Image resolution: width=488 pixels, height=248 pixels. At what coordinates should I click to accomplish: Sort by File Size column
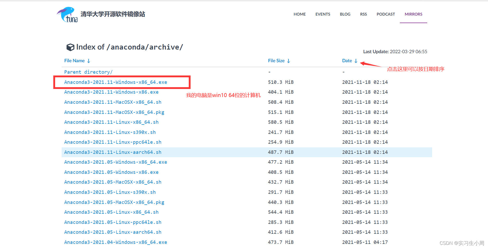[x=279, y=61]
